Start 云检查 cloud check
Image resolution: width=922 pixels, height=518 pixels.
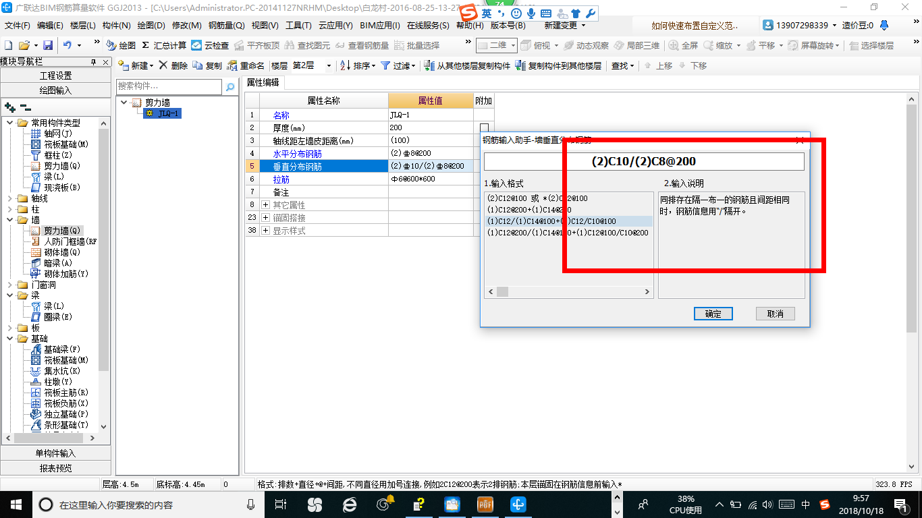coord(210,45)
